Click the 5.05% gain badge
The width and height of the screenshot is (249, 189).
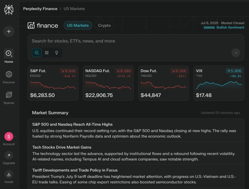point(234,71)
